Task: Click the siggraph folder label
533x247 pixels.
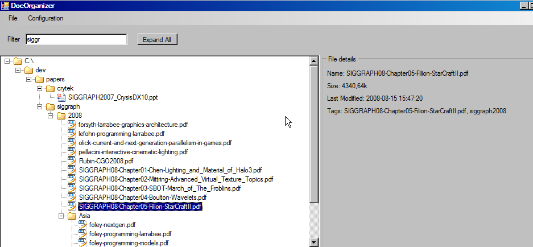Action: (x=68, y=106)
